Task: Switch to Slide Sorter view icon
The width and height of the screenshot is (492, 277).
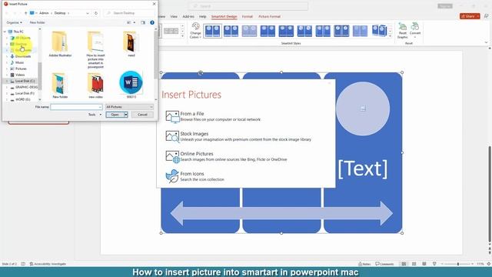Action: (414, 264)
